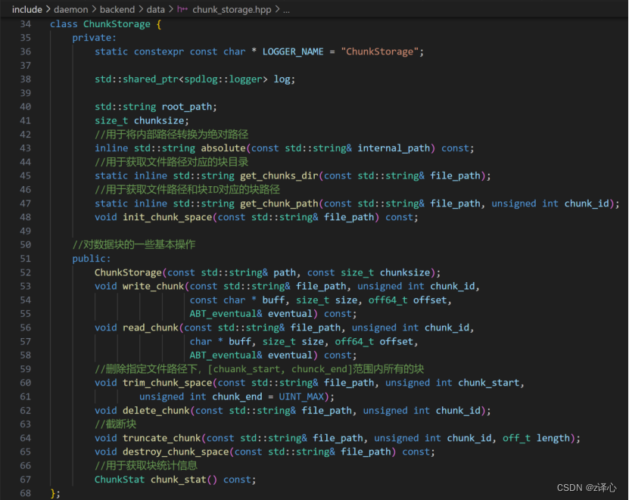Image resolution: width=629 pixels, height=500 pixels.
Task: Click line number 34 in the gutter
Action: pyautogui.click(x=25, y=24)
